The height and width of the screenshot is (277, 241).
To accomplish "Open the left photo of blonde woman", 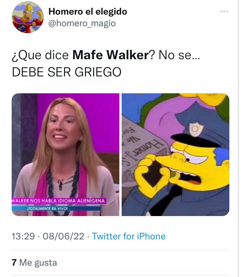I will (x=65, y=155).
